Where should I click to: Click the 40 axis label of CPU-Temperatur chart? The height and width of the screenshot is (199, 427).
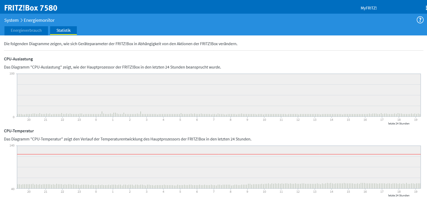(x=13, y=189)
